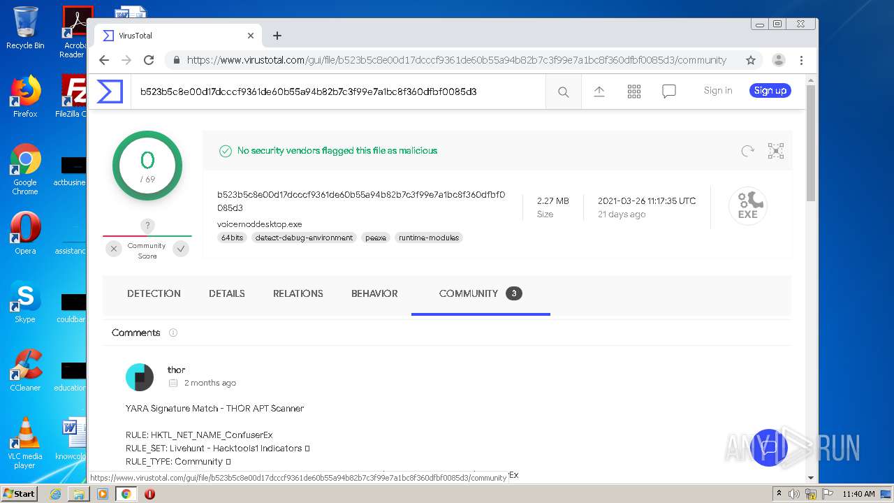Open the upload file icon
Viewport: 894px width, 503px height.
[599, 91]
